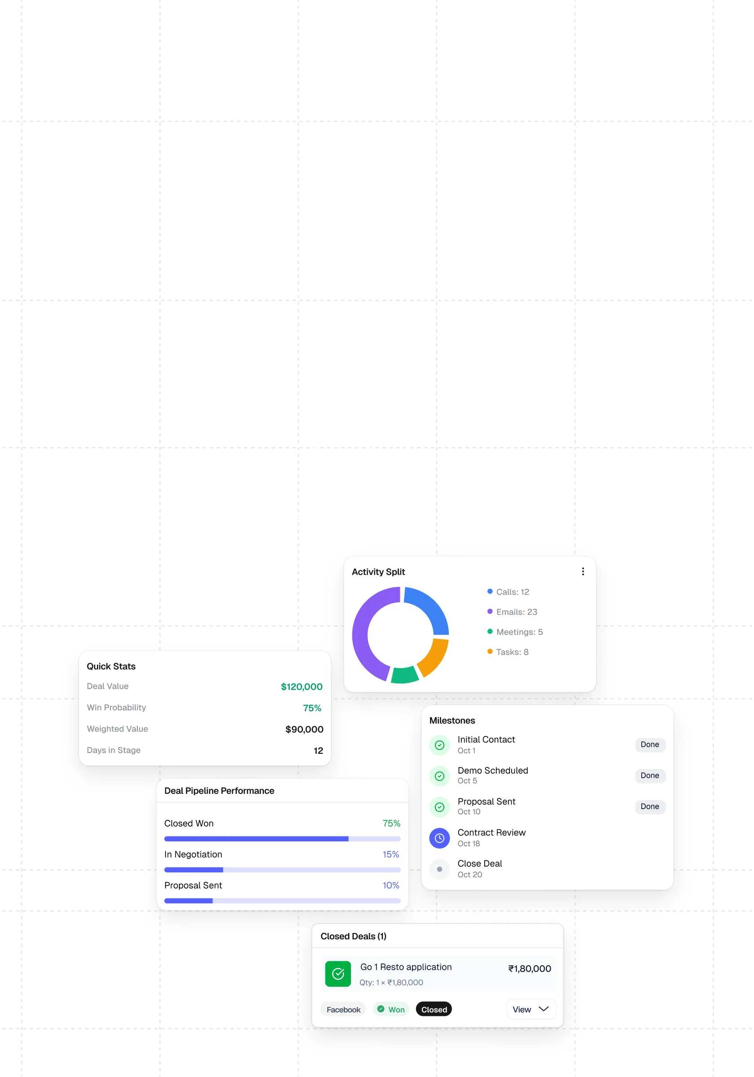The width and height of the screenshot is (754, 1077).
Task: Open Activity Split three-dot options menu
Action: tap(583, 571)
